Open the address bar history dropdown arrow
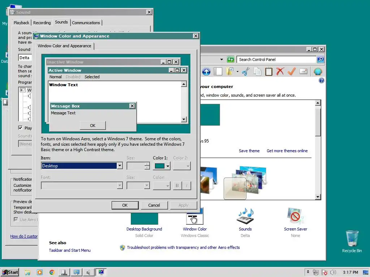 (x=221, y=60)
